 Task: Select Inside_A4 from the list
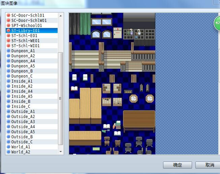32,91
